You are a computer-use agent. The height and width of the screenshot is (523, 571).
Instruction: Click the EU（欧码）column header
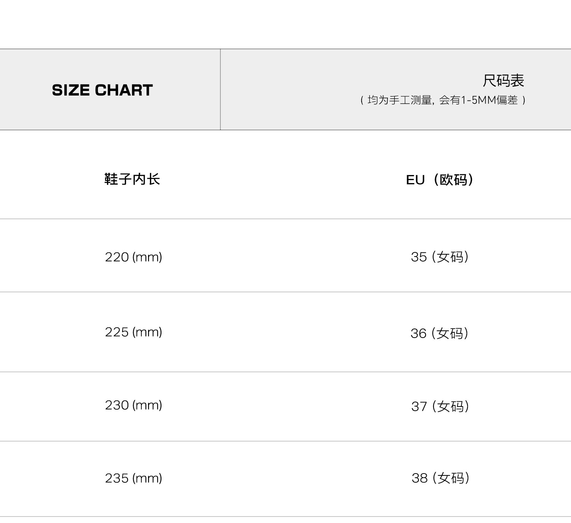440,180
